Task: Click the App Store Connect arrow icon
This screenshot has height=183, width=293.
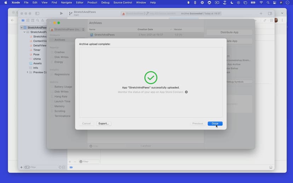Action: pyautogui.click(x=186, y=92)
